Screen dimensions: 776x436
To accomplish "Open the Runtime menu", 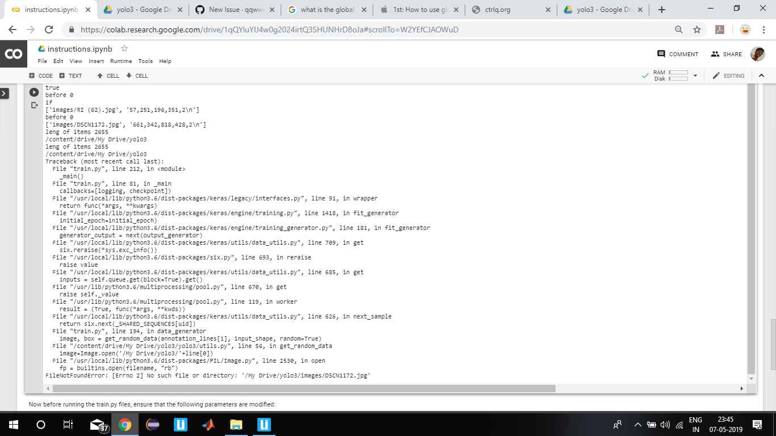I will point(121,61).
